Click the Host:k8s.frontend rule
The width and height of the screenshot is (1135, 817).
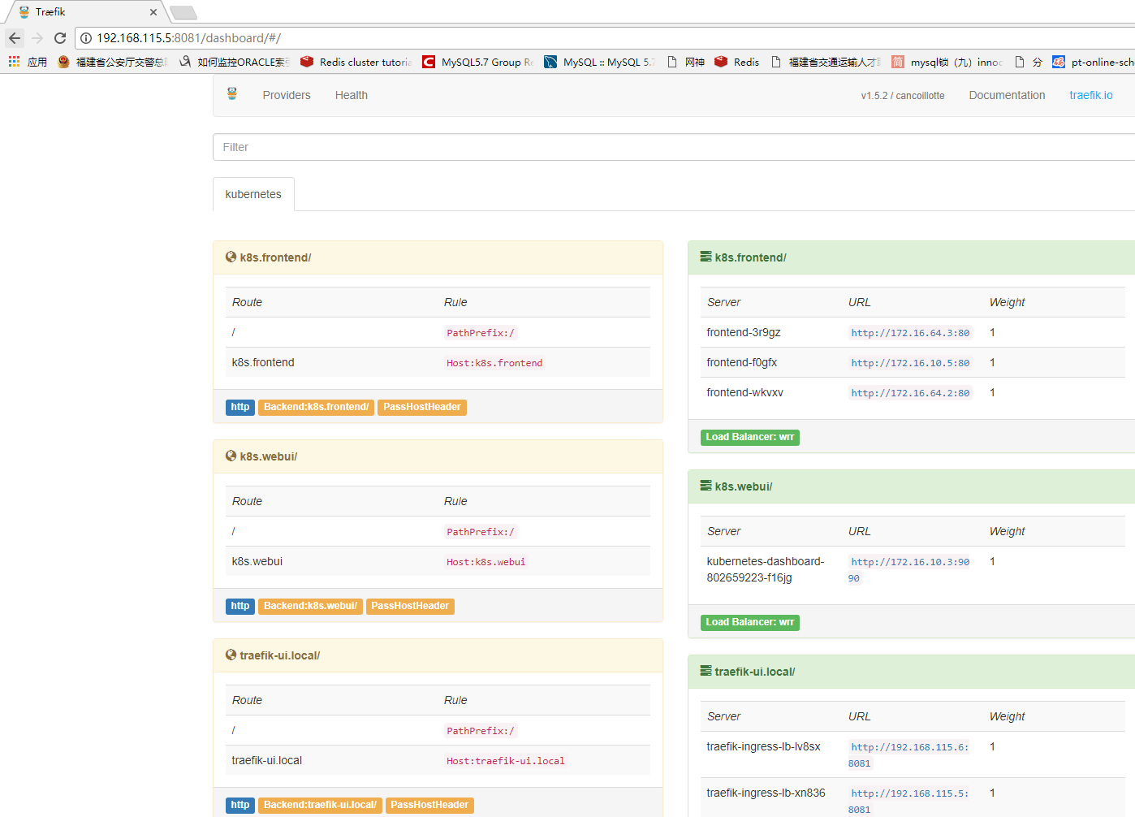point(494,363)
